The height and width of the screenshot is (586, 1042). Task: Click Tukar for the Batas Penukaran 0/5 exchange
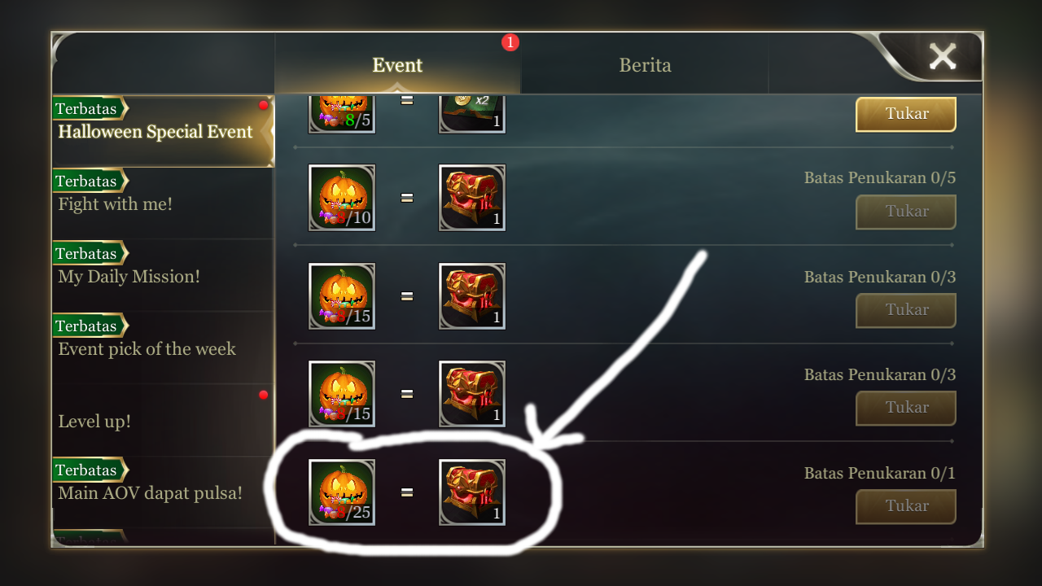coord(906,212)
